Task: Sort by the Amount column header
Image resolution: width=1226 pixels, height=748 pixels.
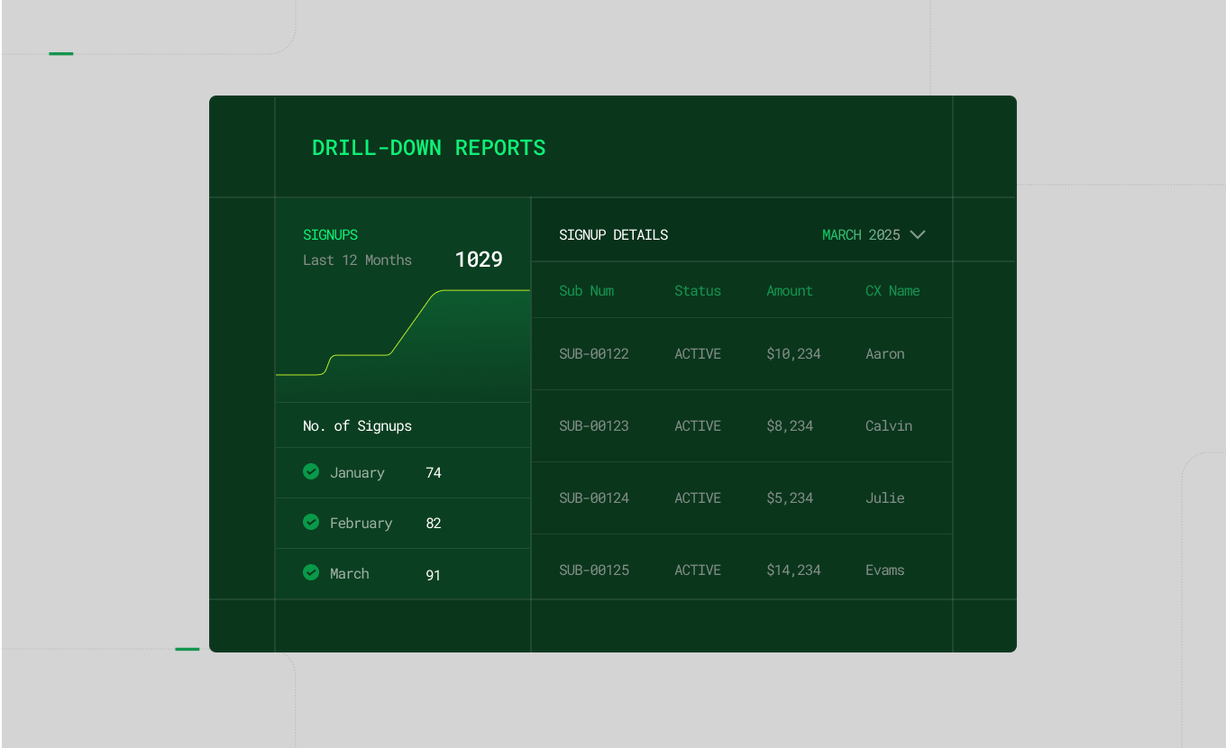Action: tap(790, 290)
